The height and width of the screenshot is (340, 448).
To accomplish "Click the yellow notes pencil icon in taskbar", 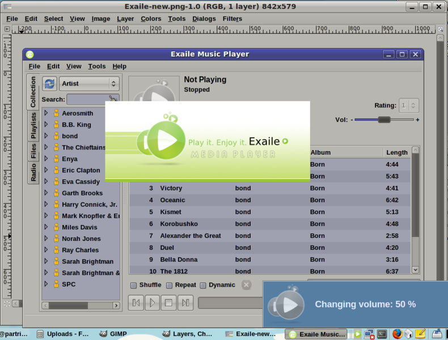I will pyautogui.click(x=420, y=333).
